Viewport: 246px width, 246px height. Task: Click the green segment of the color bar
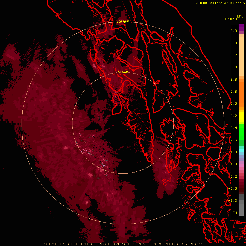point(241,135)
